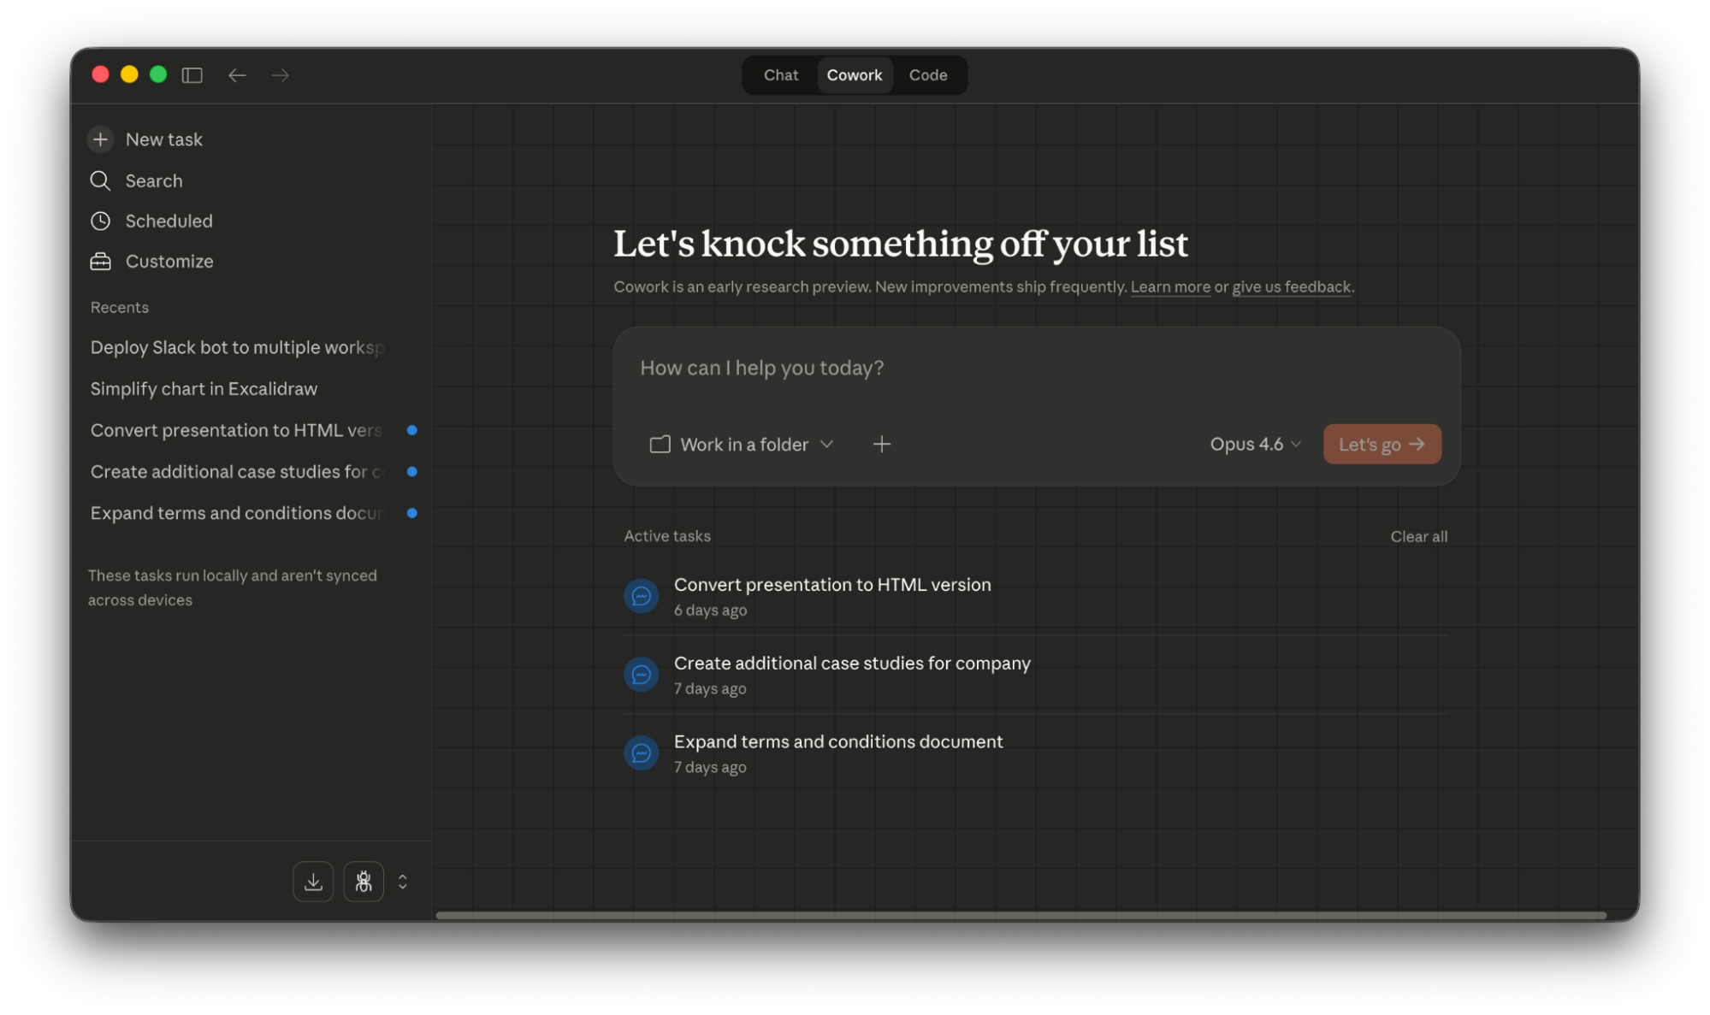Open the Opus 4.6 model selector
This screenshot has width=1710, height=1015.
point(1255,444)
